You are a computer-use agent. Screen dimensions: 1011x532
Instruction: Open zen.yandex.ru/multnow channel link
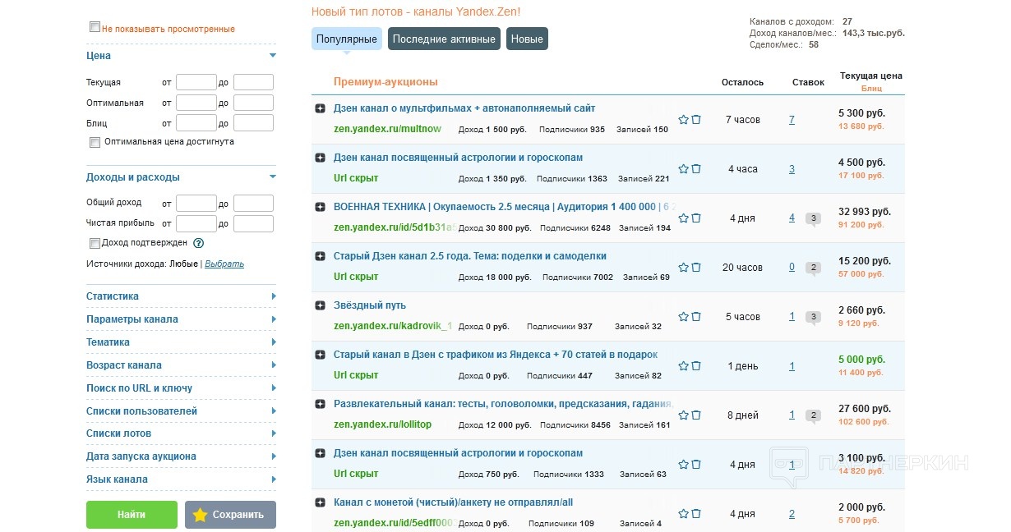[x=387, y=129]
